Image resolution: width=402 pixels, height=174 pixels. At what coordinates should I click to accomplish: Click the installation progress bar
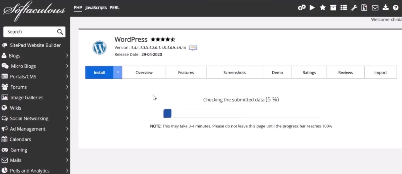[241, 113]
